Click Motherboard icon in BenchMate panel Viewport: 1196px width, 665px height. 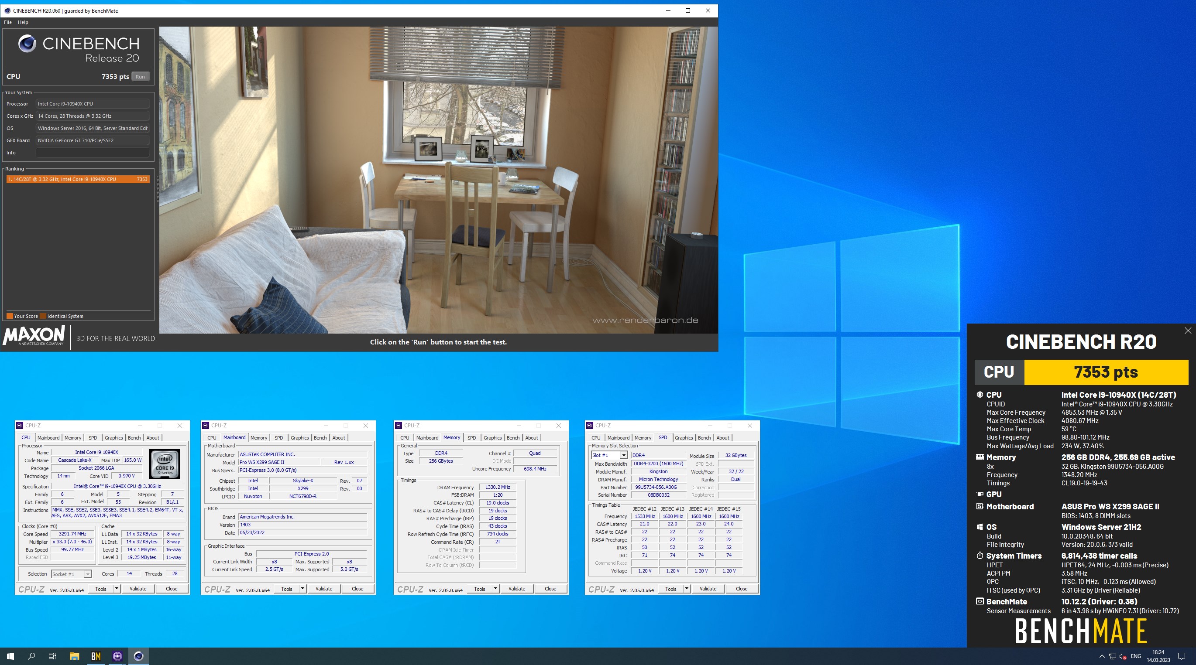pos(979,506)
